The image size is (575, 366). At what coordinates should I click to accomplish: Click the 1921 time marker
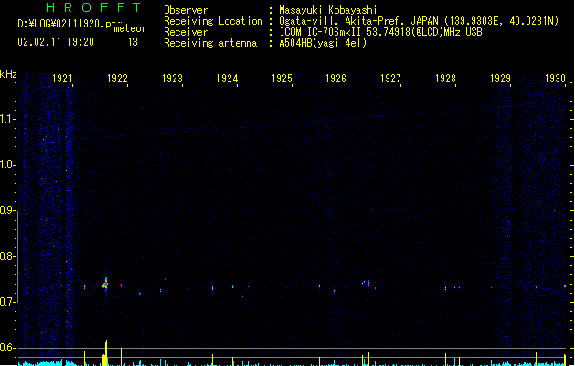[62, 79]
